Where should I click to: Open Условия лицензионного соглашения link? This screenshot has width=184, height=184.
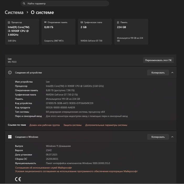tap(76, 171)
